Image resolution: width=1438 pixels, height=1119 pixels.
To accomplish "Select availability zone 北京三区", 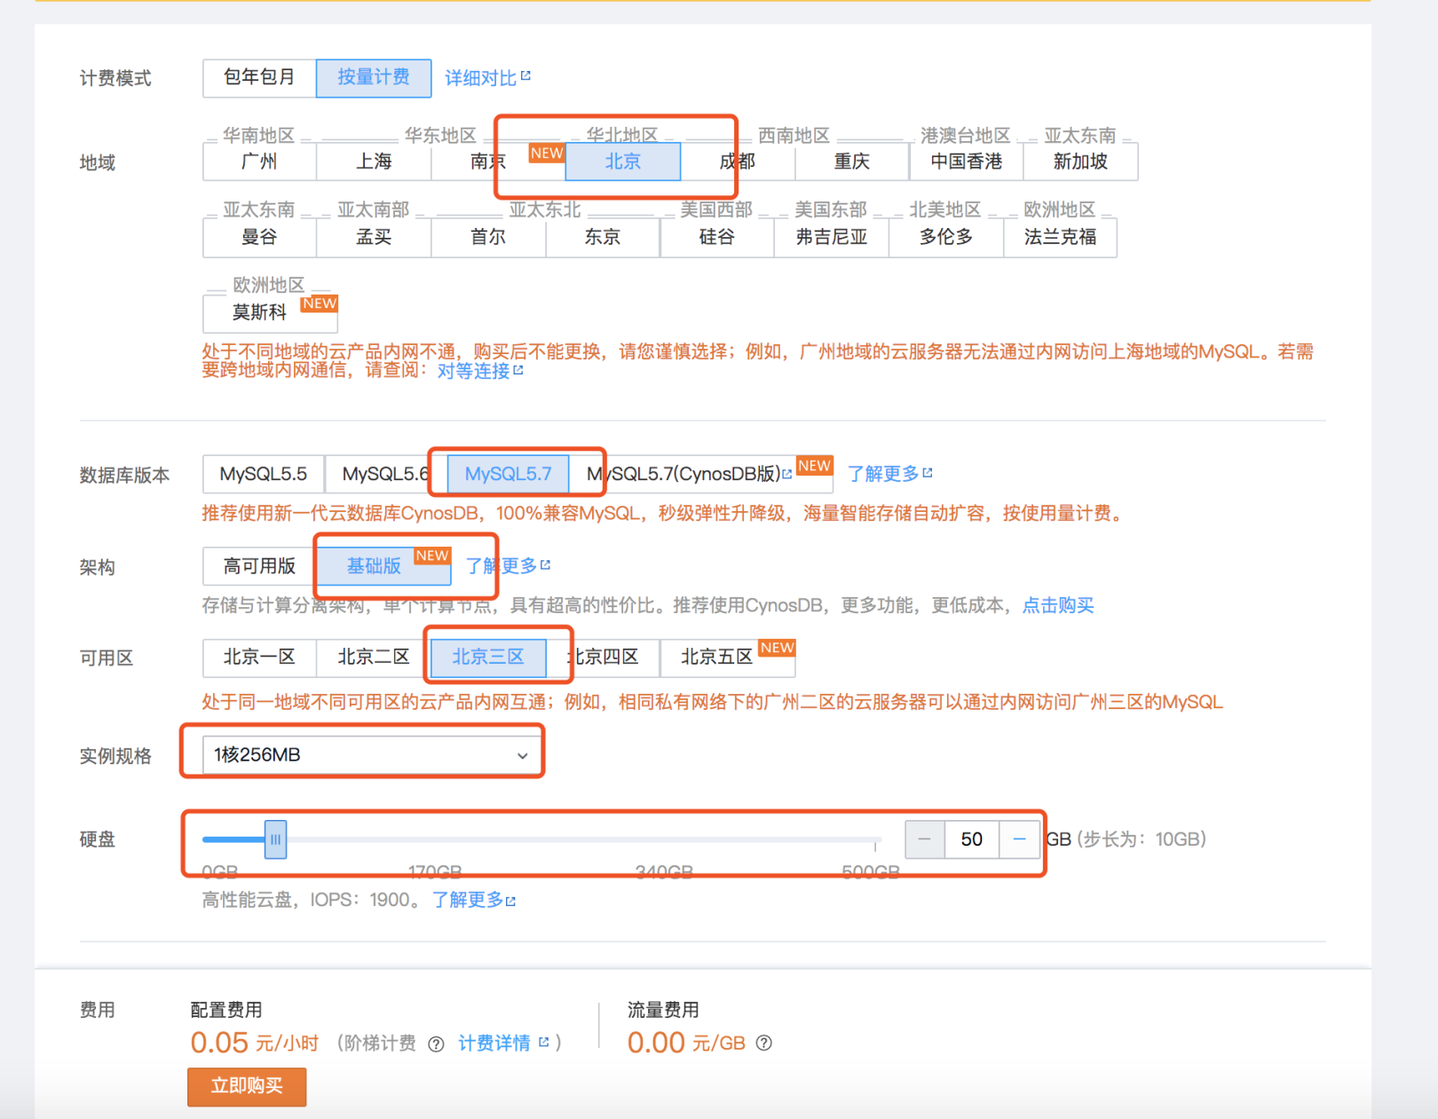I will coord(488,658).
